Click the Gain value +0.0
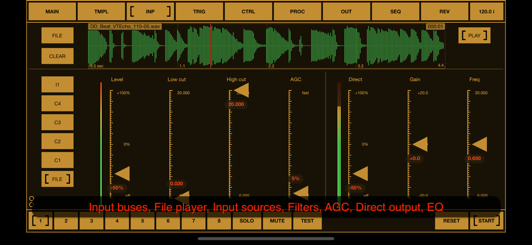This screenshot has height=245, width=532. coord(415,158)
